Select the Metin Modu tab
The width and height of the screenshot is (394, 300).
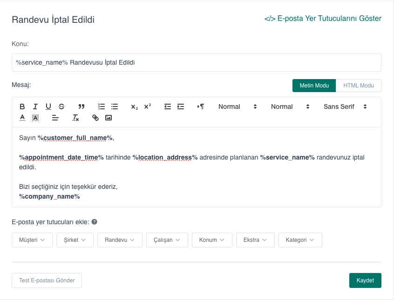tap(314, 86)
